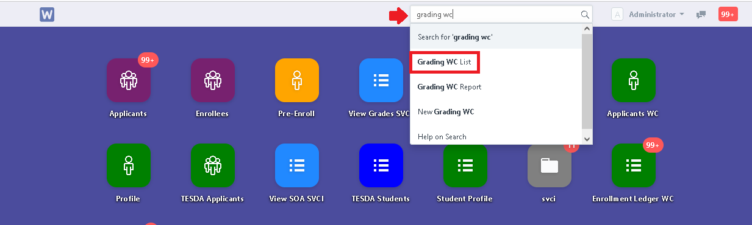Click the Applicants label text

[x=128, y=114]
